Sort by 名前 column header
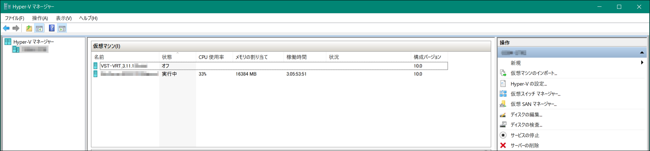 tap(126, 57)
